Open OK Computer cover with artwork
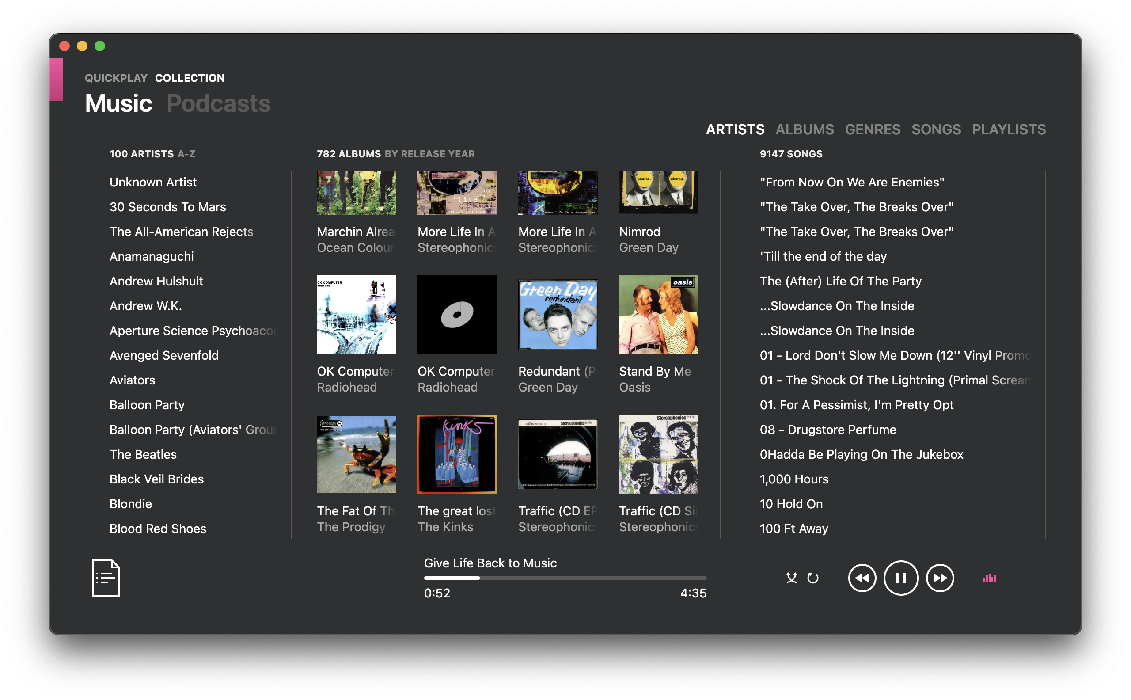 [357, 315]
